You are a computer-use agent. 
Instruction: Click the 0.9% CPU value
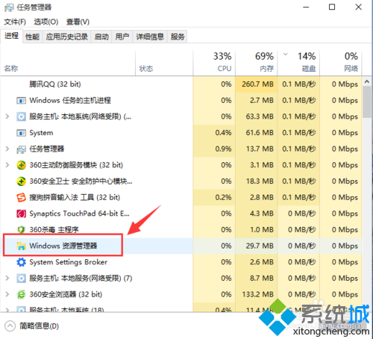[x=223, y=149]
